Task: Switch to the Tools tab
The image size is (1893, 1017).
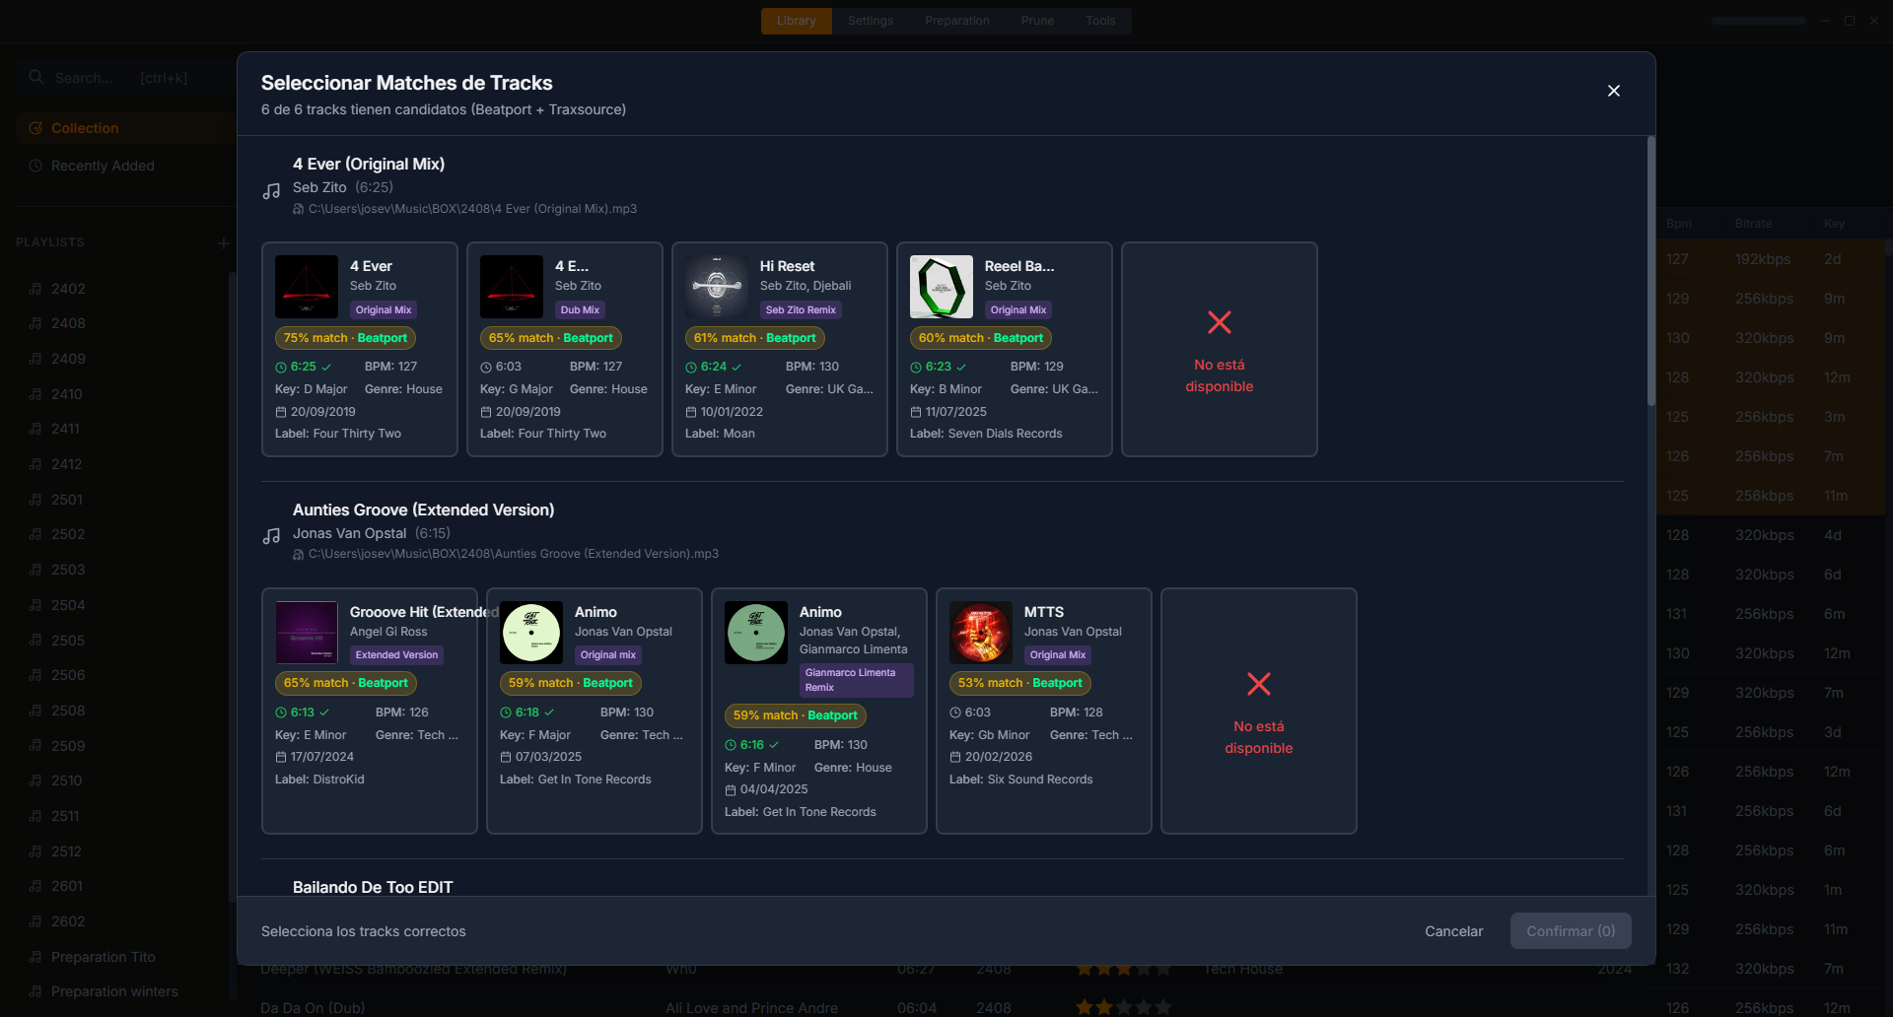Action: pos(1100,21)
